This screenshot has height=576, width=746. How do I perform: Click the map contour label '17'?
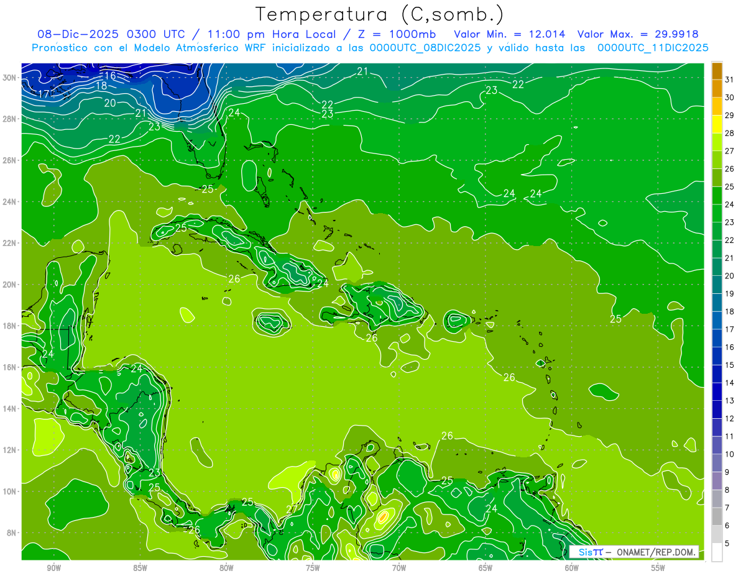[44, 94]
